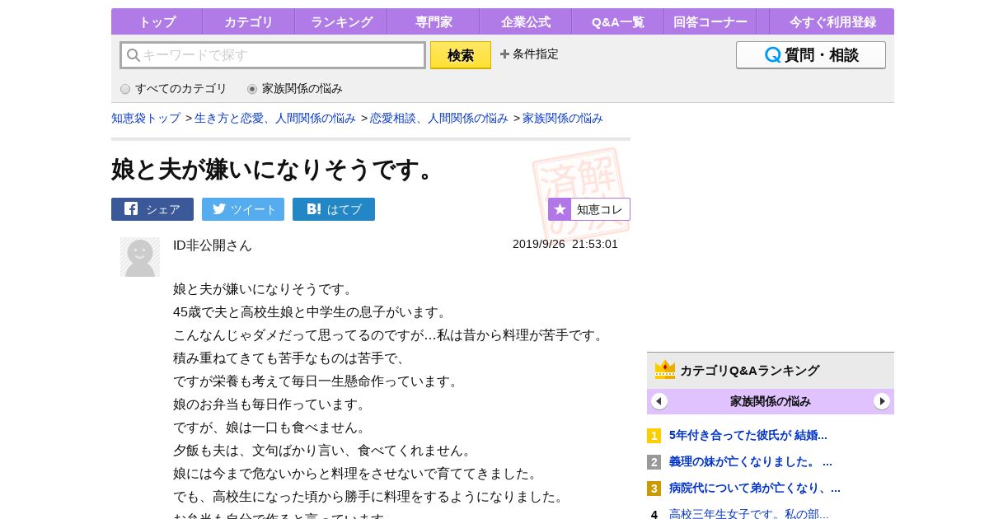Focus the キーワードで探す search field
The image size is (989, 519).
point(273,55)
